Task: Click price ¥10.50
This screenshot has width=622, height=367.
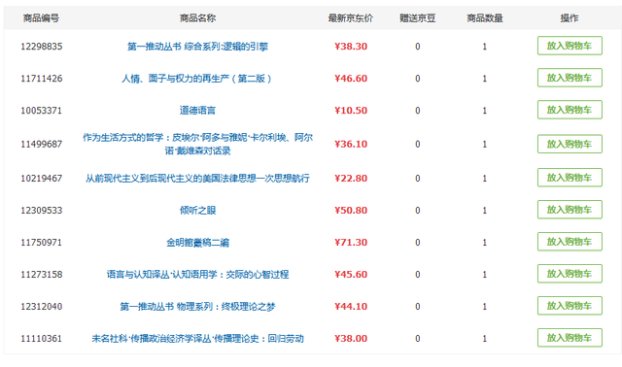Action: coord(351,110)
